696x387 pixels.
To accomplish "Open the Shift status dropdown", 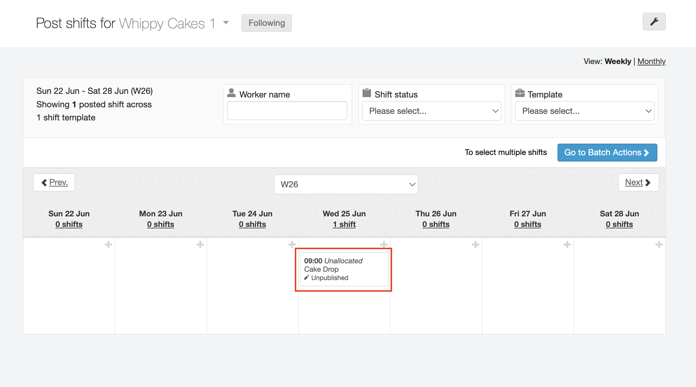I will pyautogui.click(x=431, y=111).
